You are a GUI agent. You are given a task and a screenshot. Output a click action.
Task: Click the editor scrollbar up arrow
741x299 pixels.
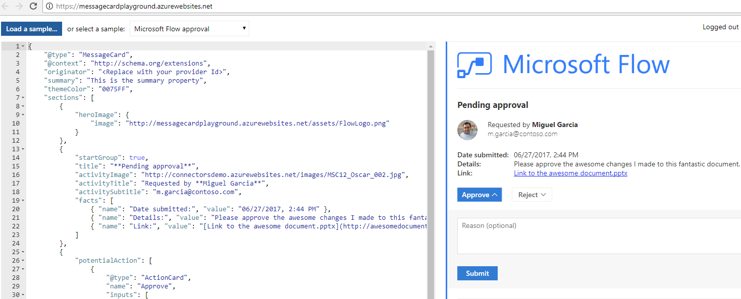pos(431,46)
